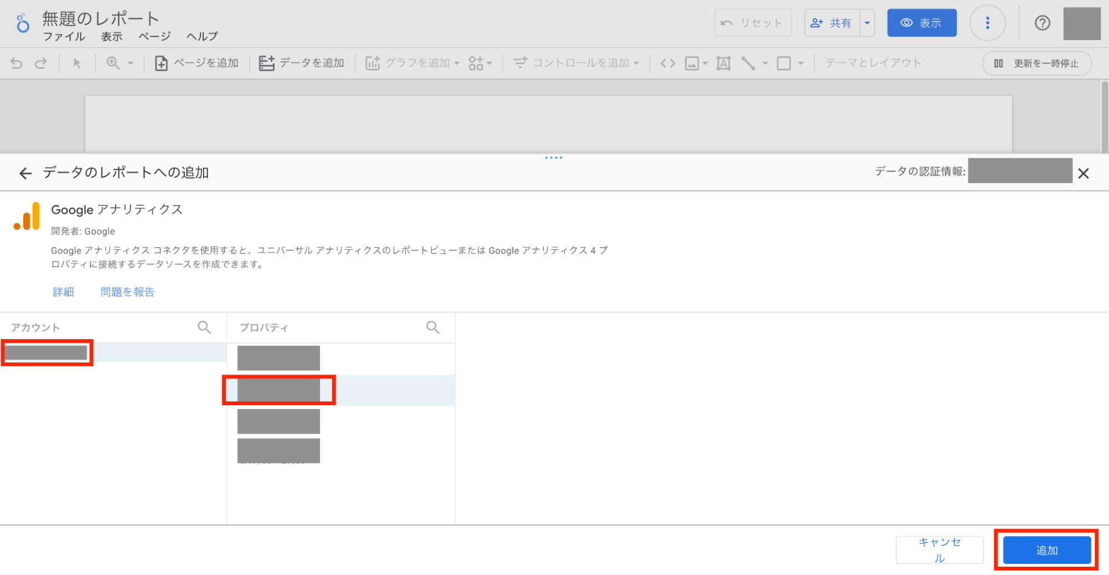Click the insert image icon
This screenshot has width=1109, height=575.
(692, 63)
